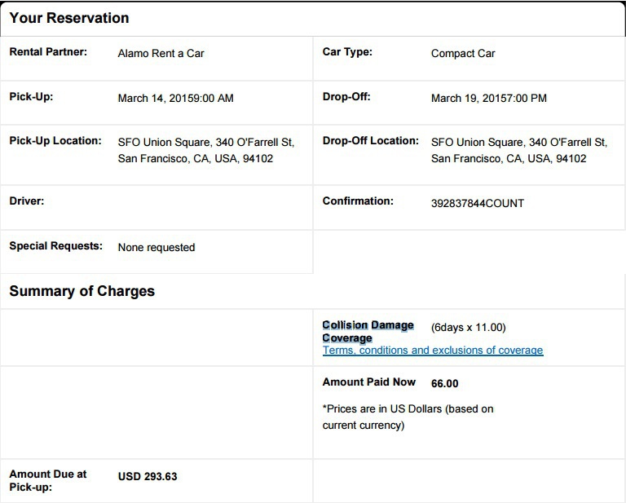Click the 'Amount Due at Pick-up:' label
The image size is (626, 503).
tap(48, 480)
